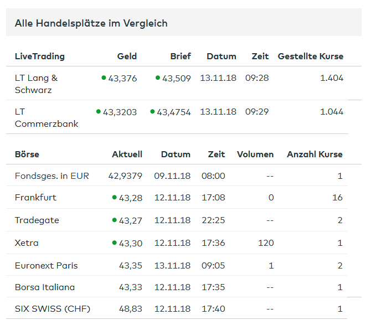Open SIX SWISS (CHF) exchange row
366x330 pixels.
click(53, 308)
